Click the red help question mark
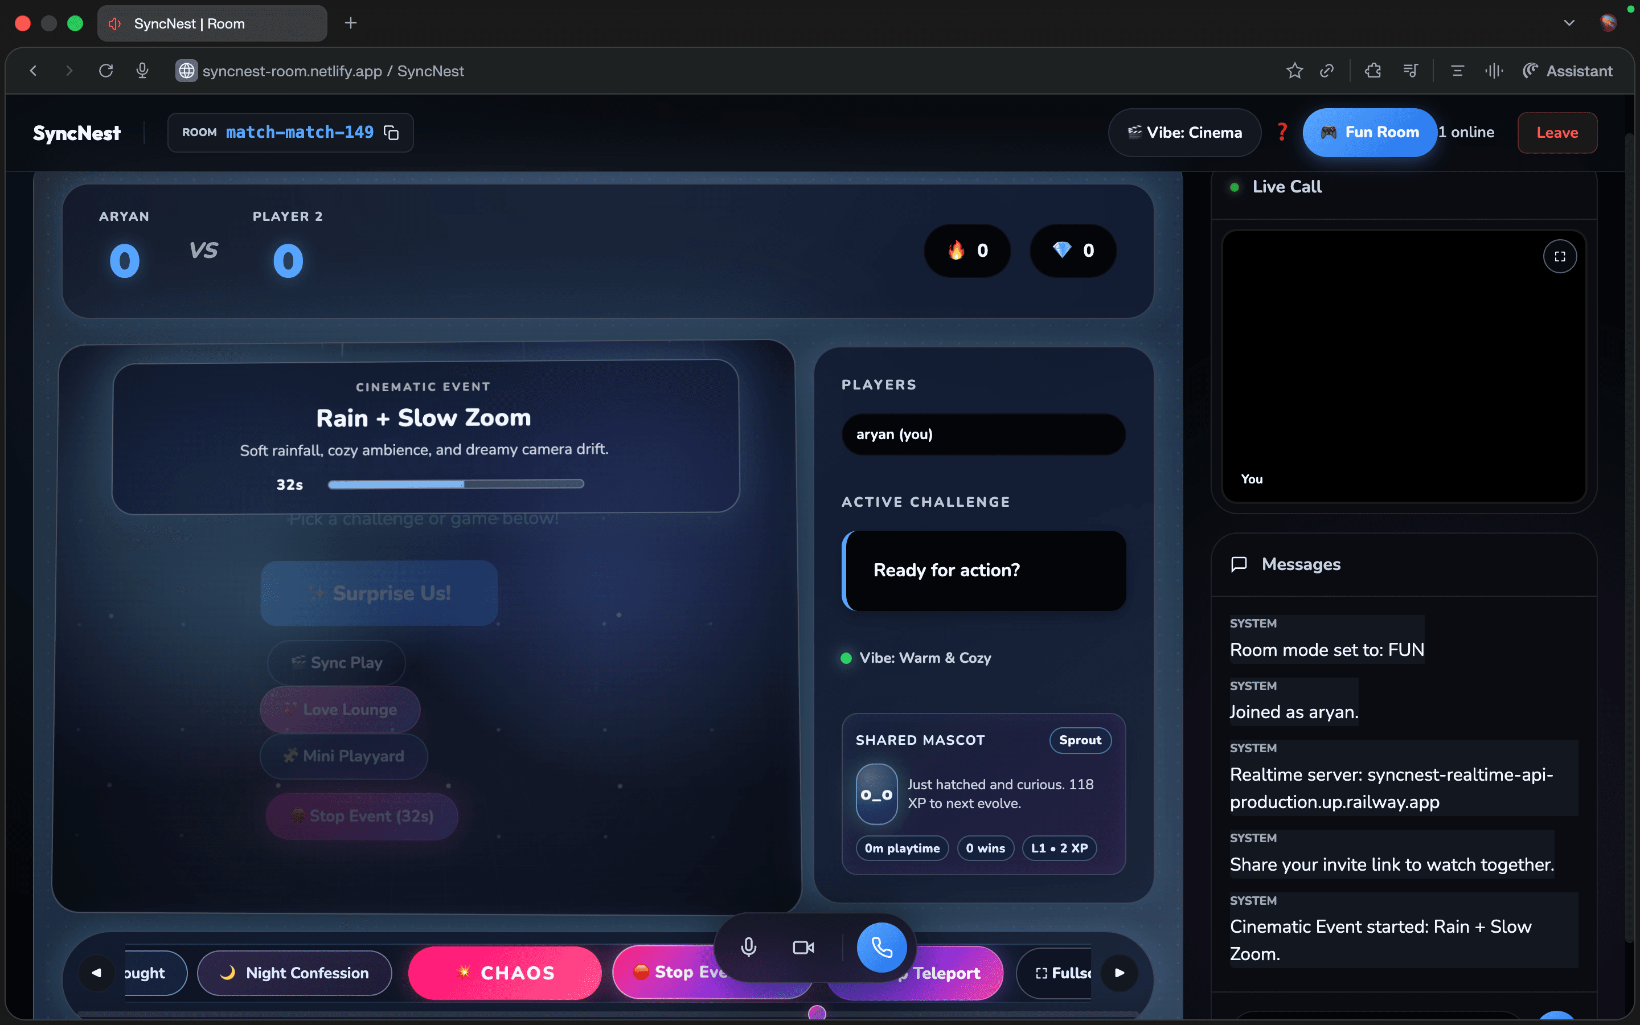 point(1281,132)
